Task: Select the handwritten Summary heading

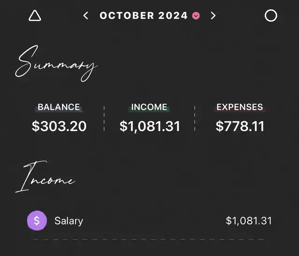Action: pyautogui.click(x=57, y=63)
